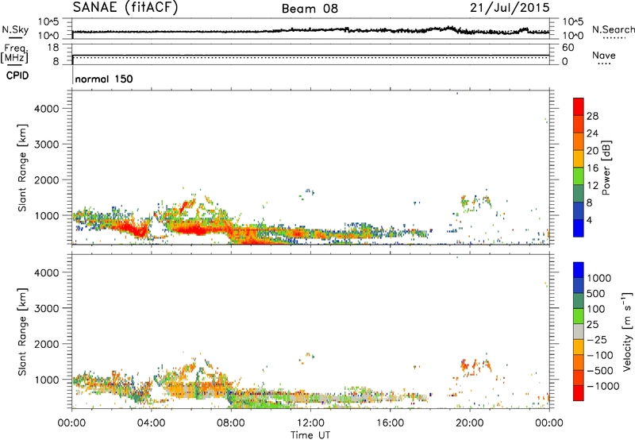Click the Power [dB] colorbar title
Screen dimensions: 635x440
click(x=606, y=168)
